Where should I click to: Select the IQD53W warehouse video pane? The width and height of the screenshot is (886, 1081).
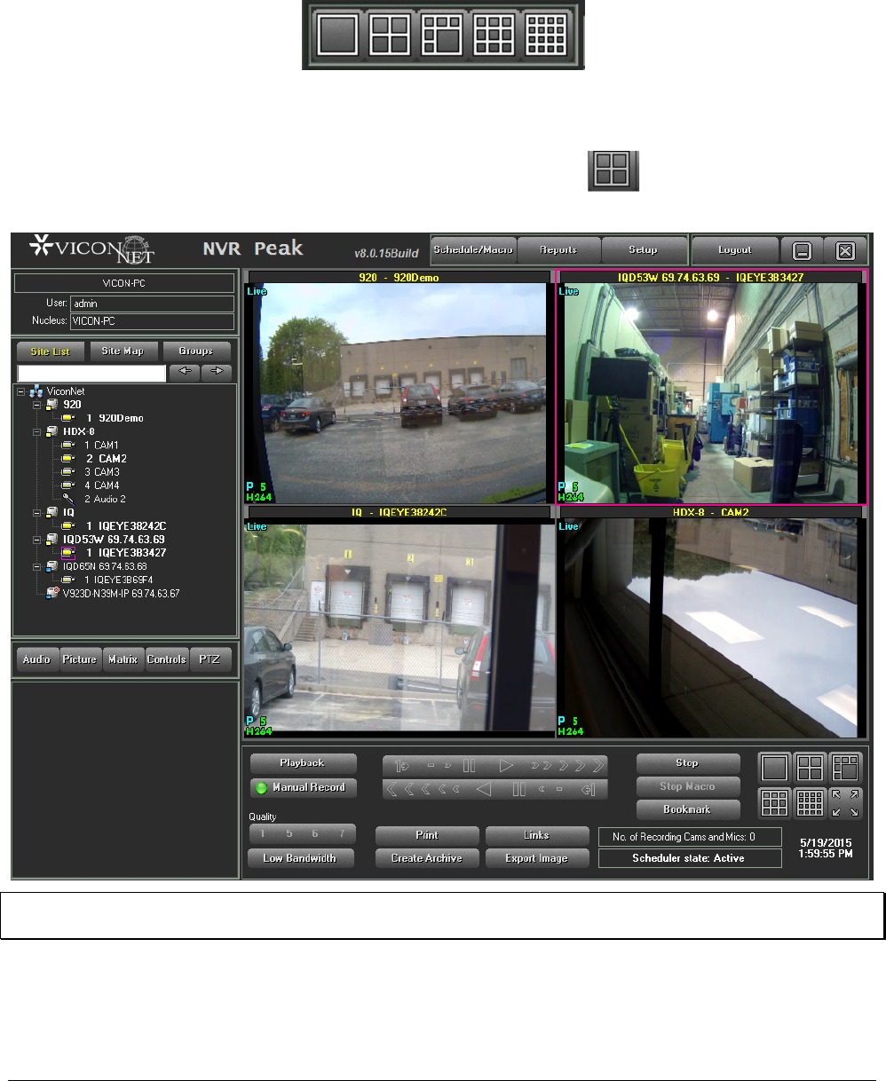[710, 387]
